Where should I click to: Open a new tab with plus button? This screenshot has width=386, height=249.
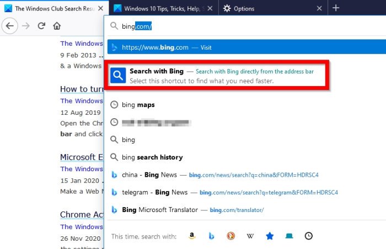(336, 8)
